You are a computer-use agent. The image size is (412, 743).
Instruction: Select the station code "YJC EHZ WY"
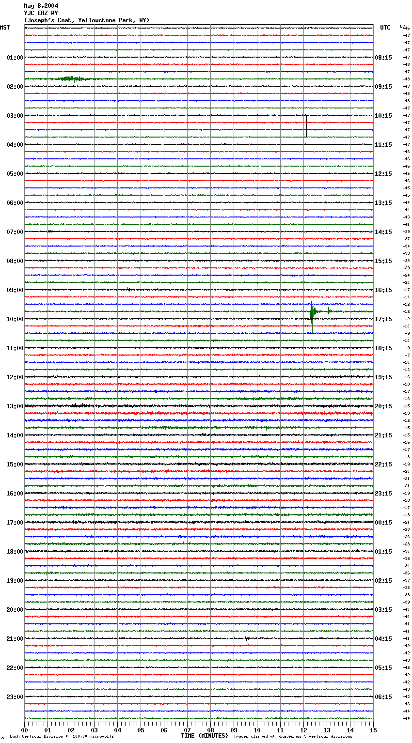41,13
